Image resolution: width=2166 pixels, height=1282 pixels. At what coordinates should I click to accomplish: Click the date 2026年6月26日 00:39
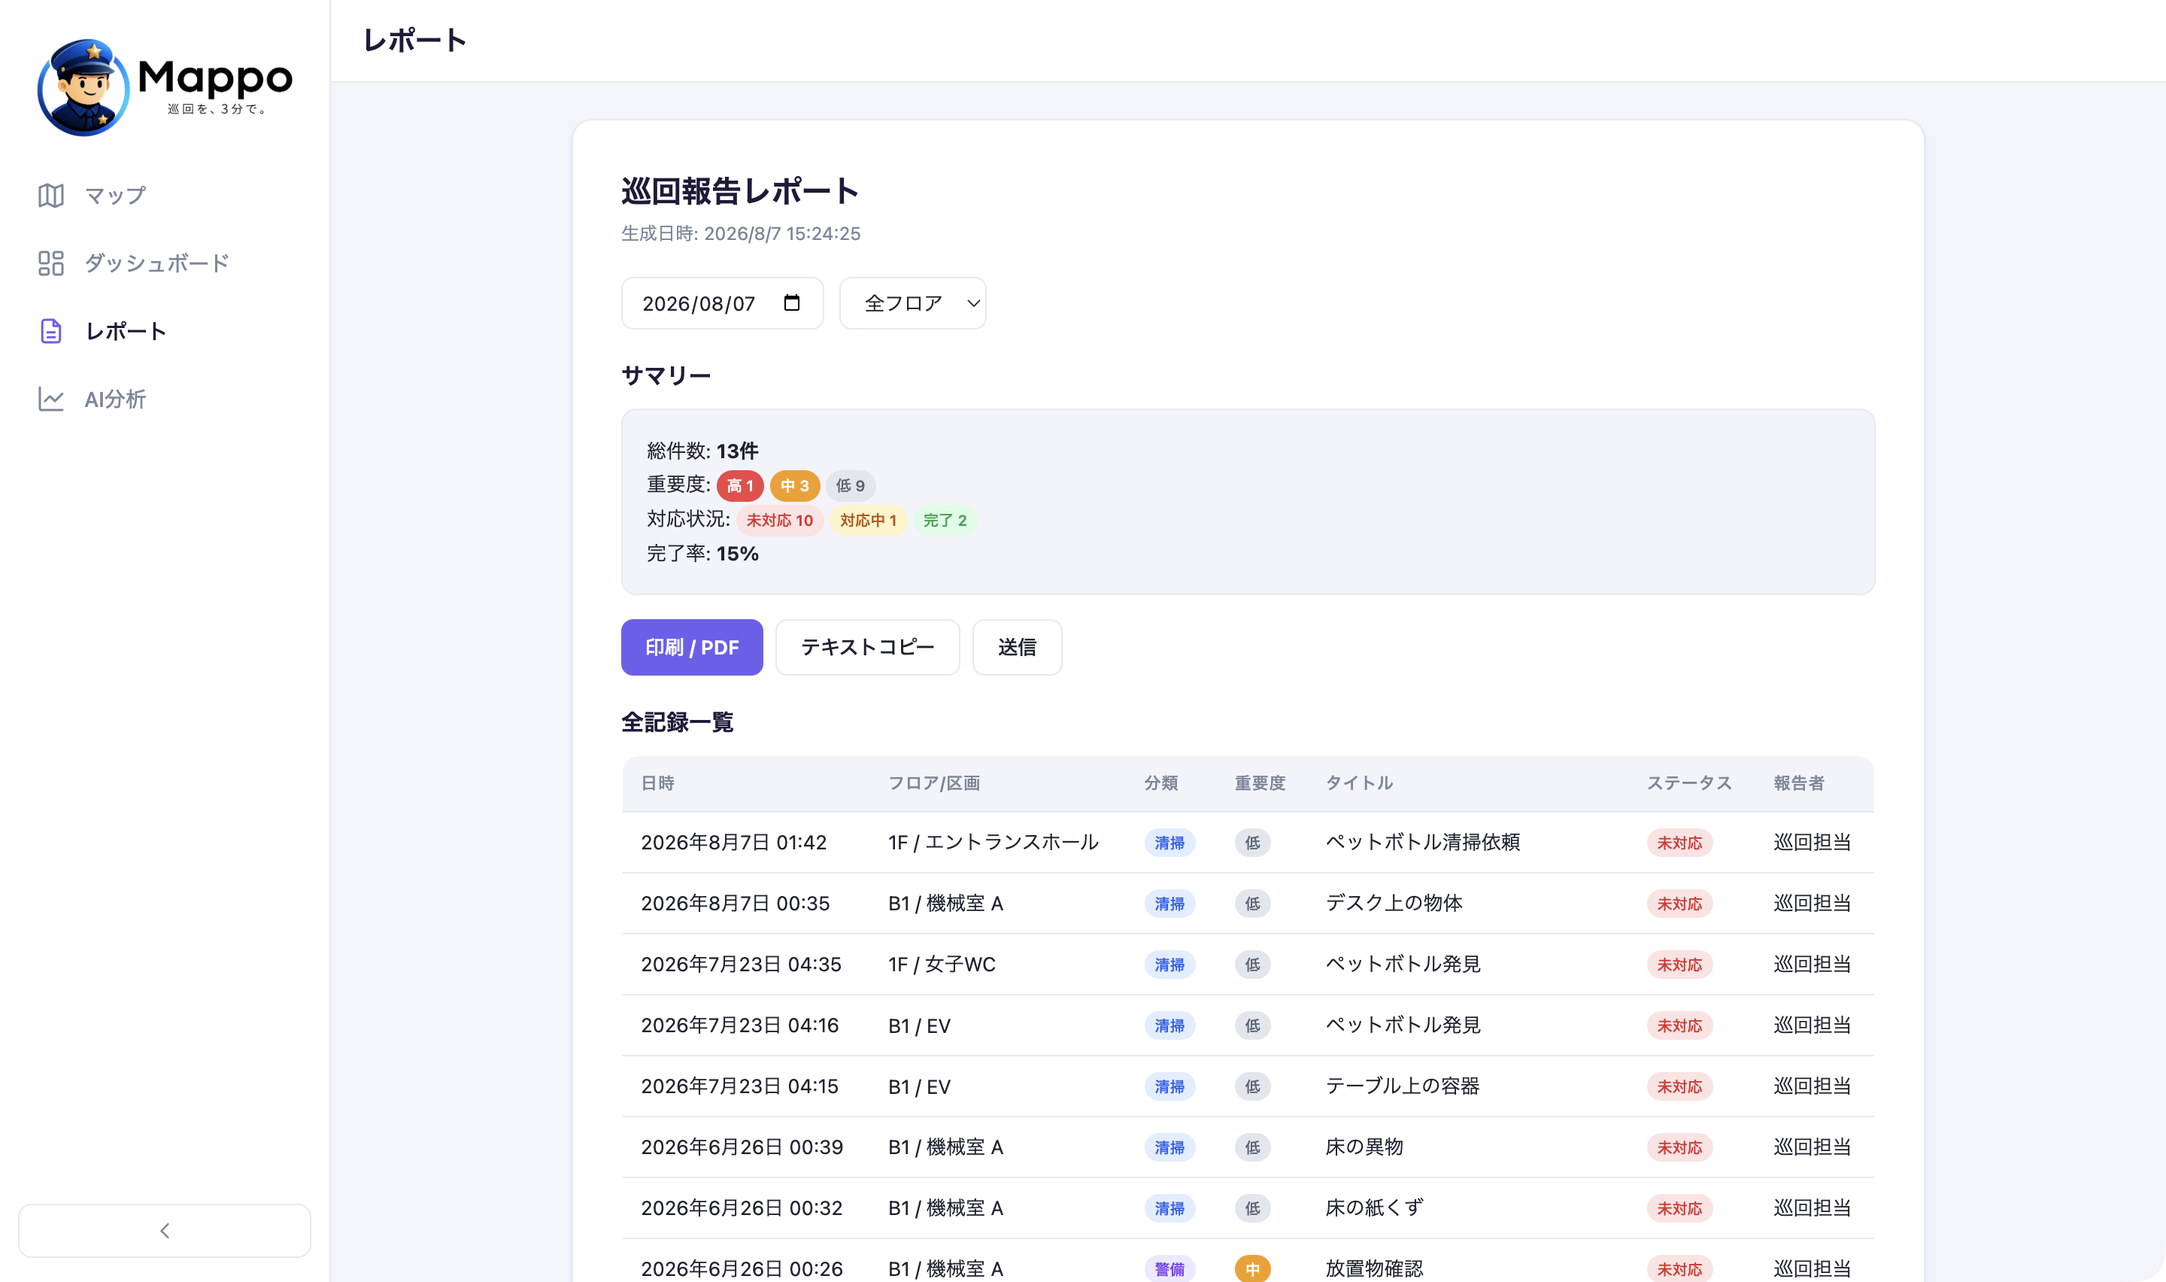pos(742,1147)
